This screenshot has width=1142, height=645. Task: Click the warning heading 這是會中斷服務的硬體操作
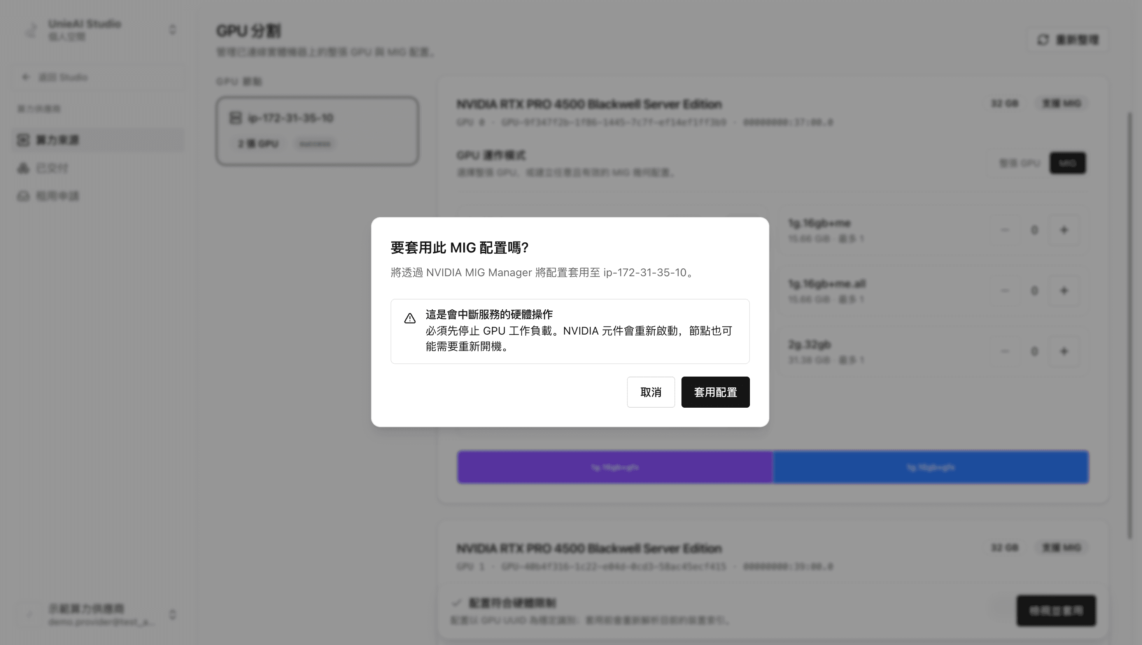(x=489, y=314)
